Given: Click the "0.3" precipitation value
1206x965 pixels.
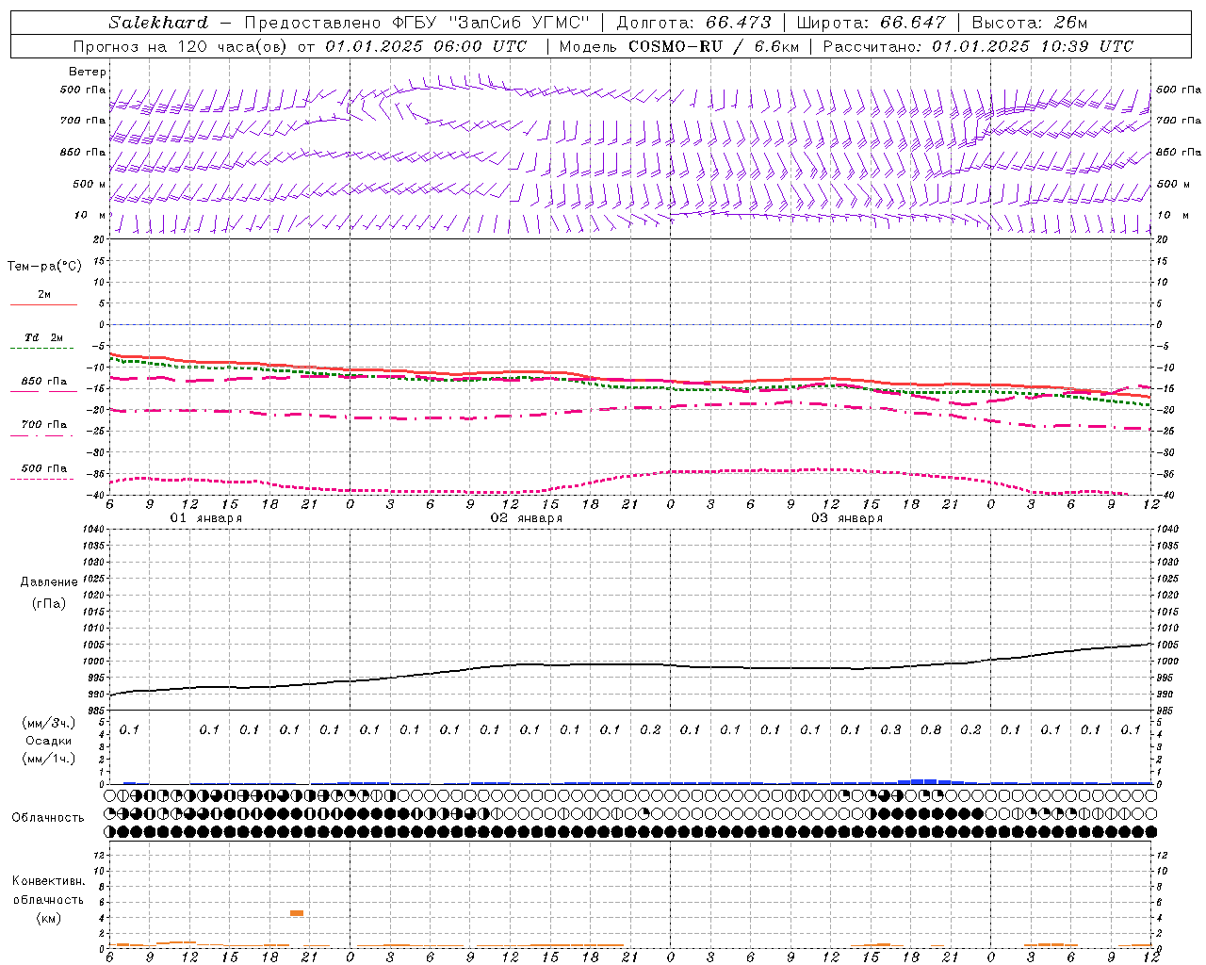Looking at the screenshot, I should [x=890, y=730].
